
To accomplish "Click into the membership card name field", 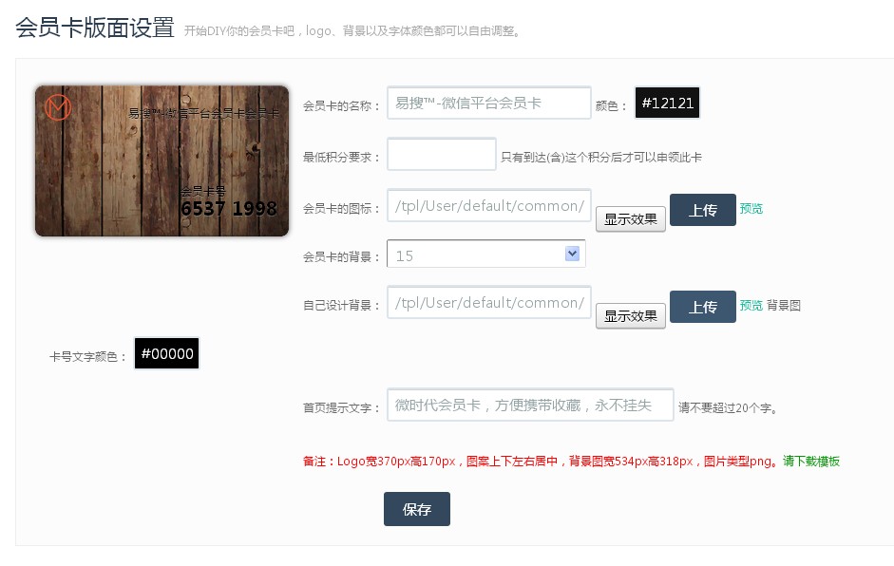I will (488, 104).
